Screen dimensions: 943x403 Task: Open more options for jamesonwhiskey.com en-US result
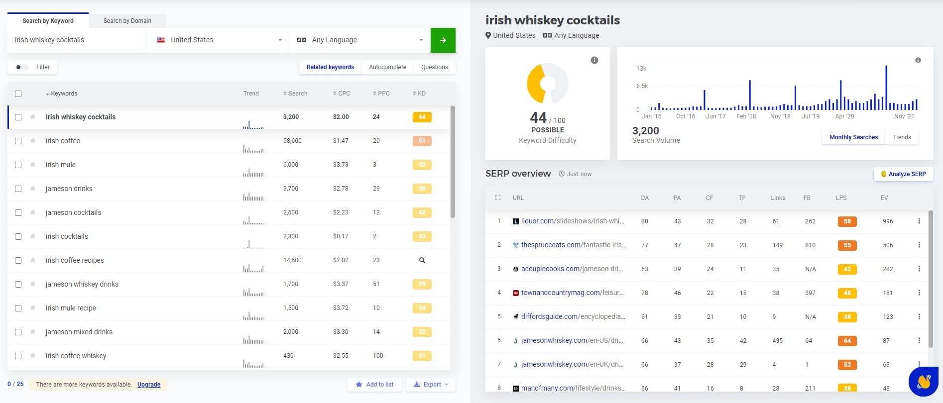click(x=919, y=340)
